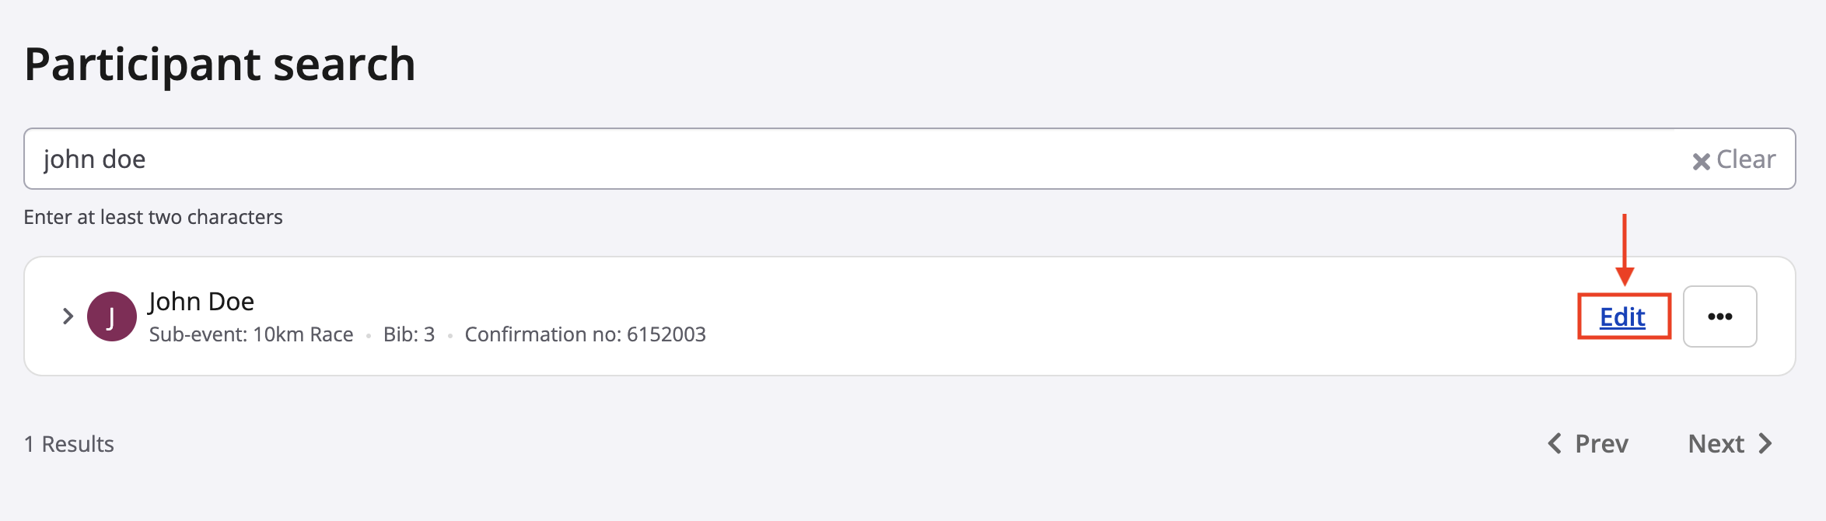The width and height of the screenshot is (1826, 521).
Task: Click the 'Enter at least two characters' hint
Action: pos(153,217)
